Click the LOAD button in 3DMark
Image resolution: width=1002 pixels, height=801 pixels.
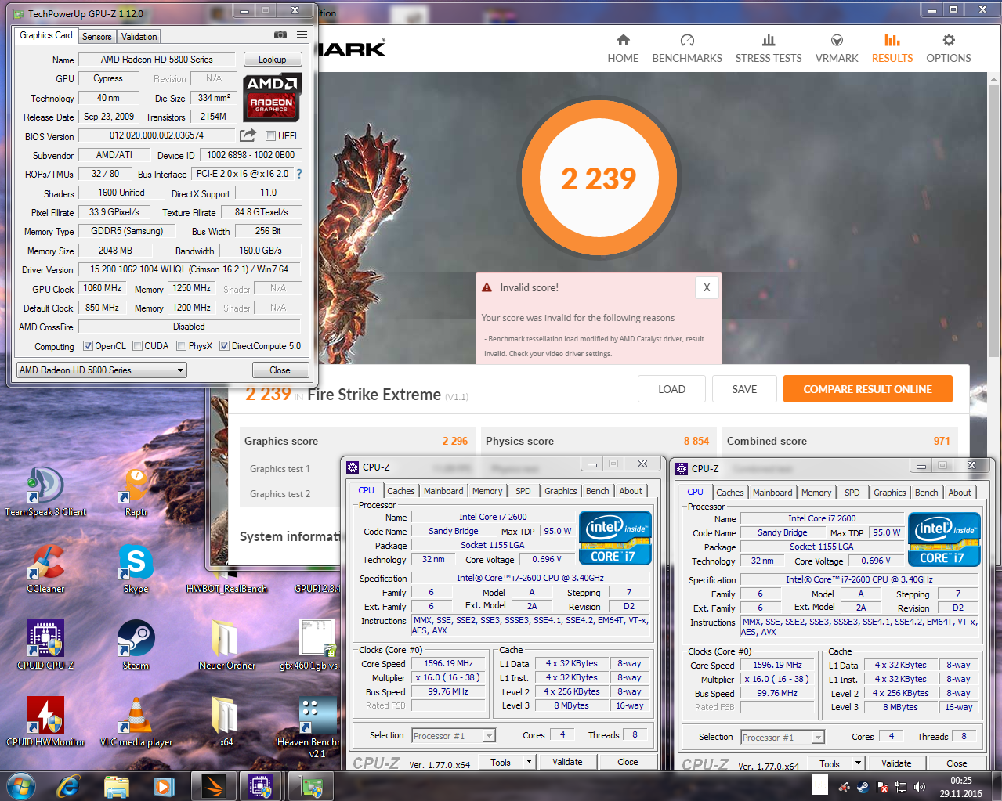coord(672,389)
